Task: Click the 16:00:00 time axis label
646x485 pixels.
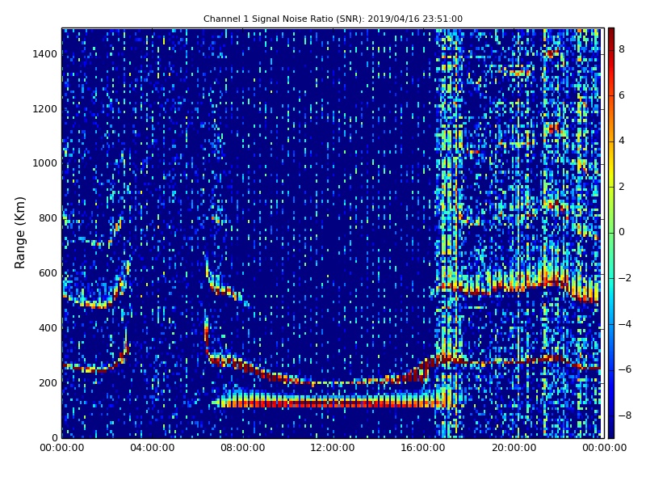Action: [423, 448]
